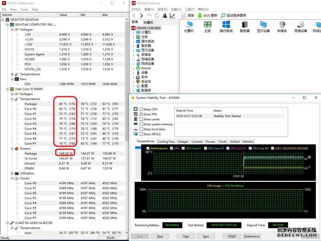321x241 pixels.
Task: Toggle the CPU Core #1 graph checkbox
Action: coord(183,148)
